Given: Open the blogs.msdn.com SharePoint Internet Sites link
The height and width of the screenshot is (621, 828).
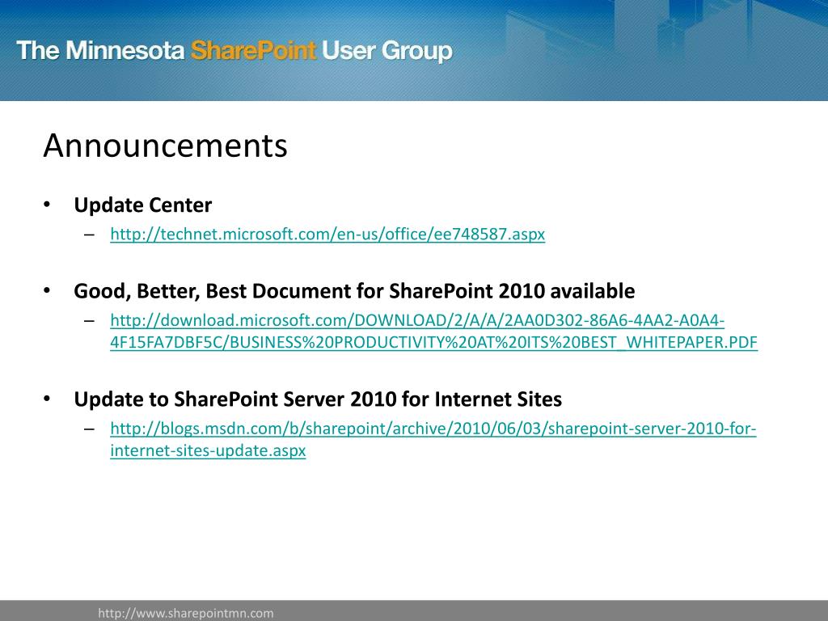Looking at the screenshot, I should (433, 439).
